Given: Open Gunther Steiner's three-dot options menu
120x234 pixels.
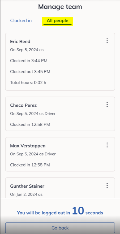Looking at the screenshot, I should click(107, 185).
